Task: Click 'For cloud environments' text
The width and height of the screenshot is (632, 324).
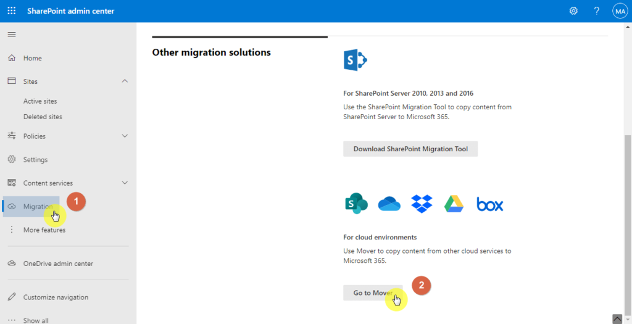Action: pos(380,237)
